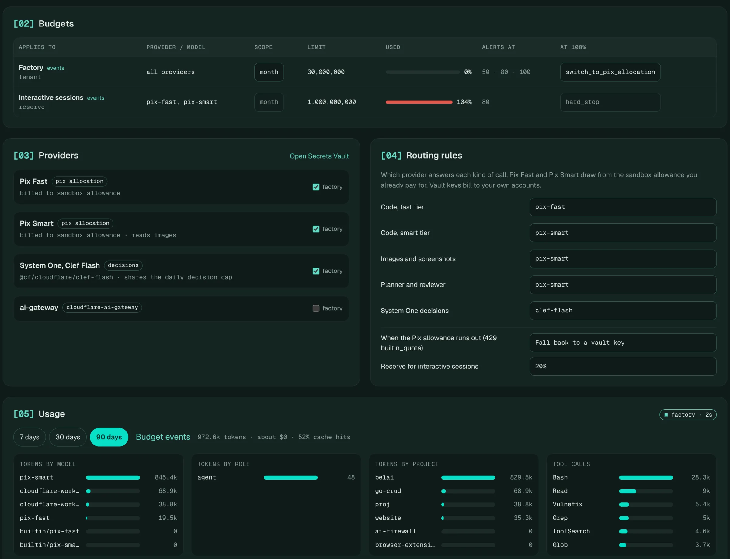Select the 90 days usage tab

(109, 437)
